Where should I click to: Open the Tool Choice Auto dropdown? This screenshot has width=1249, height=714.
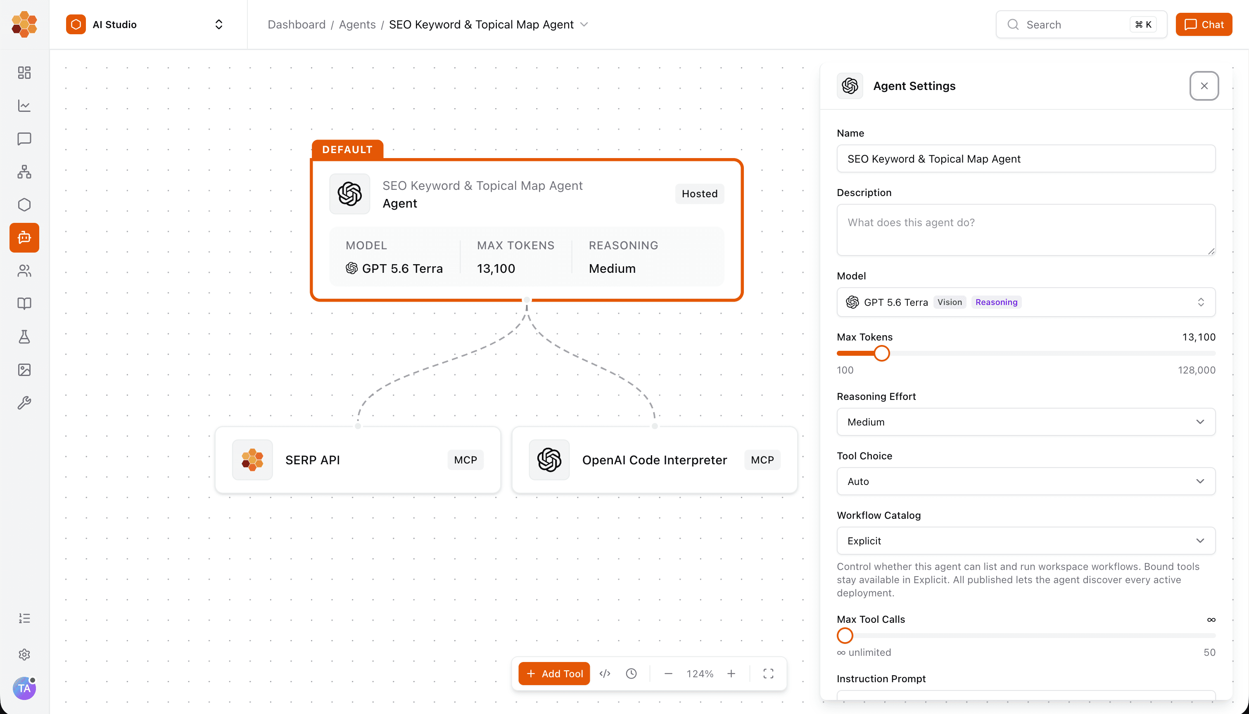pos(1026,481)
